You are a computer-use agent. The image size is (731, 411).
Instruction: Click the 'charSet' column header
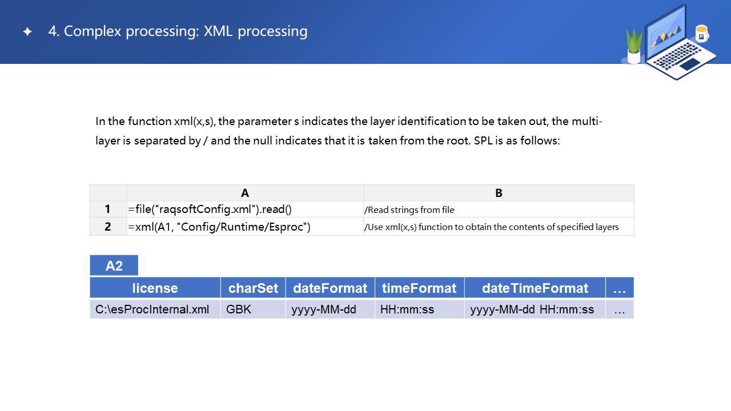[x=253, y=288]
